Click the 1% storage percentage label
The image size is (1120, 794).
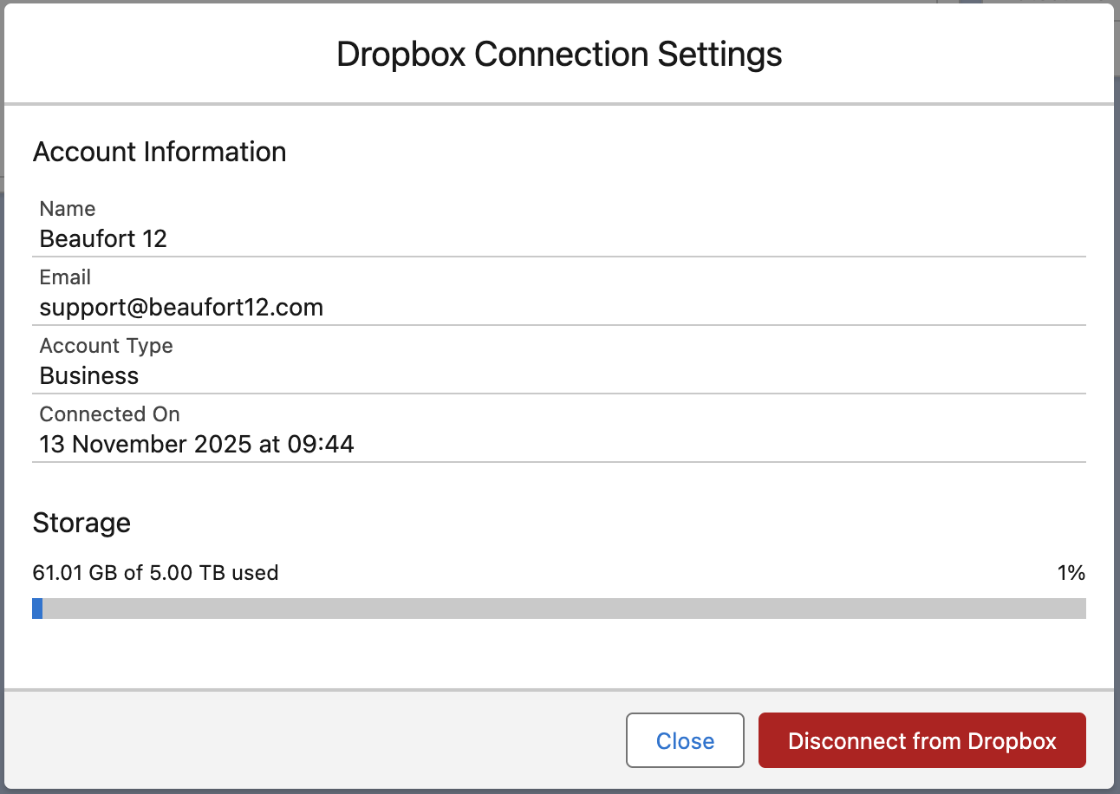tap(1071, 572)
